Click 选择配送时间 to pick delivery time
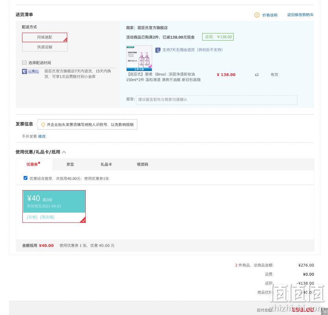328x315 pixels. tap(40, 63)
